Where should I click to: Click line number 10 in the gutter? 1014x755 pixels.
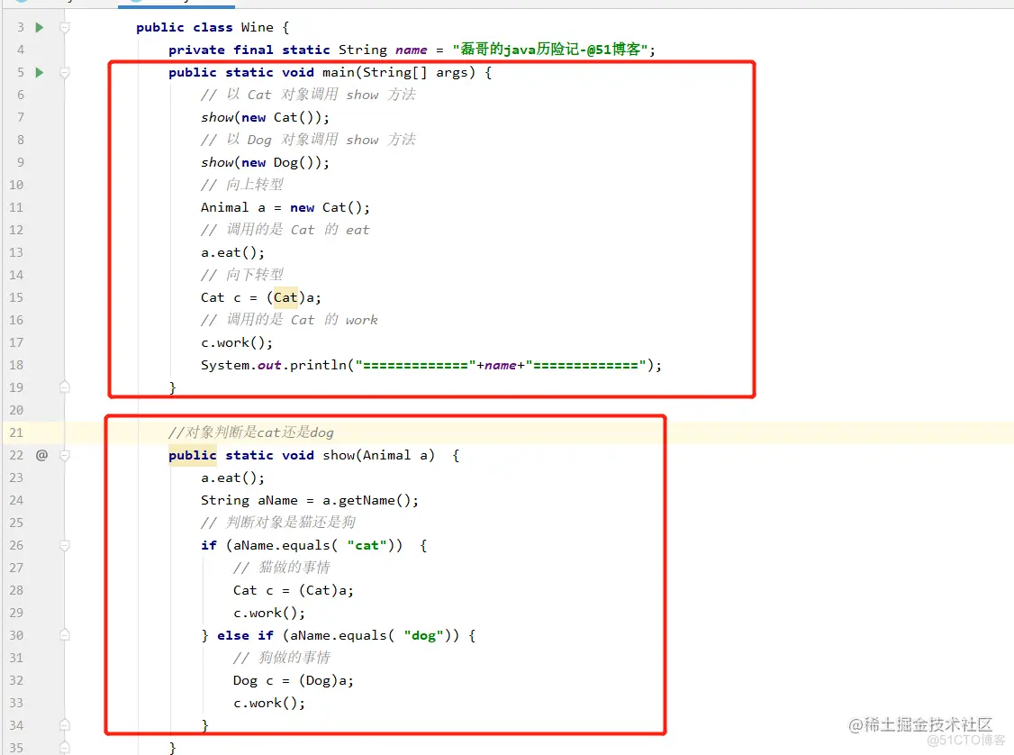click(16, 185)
